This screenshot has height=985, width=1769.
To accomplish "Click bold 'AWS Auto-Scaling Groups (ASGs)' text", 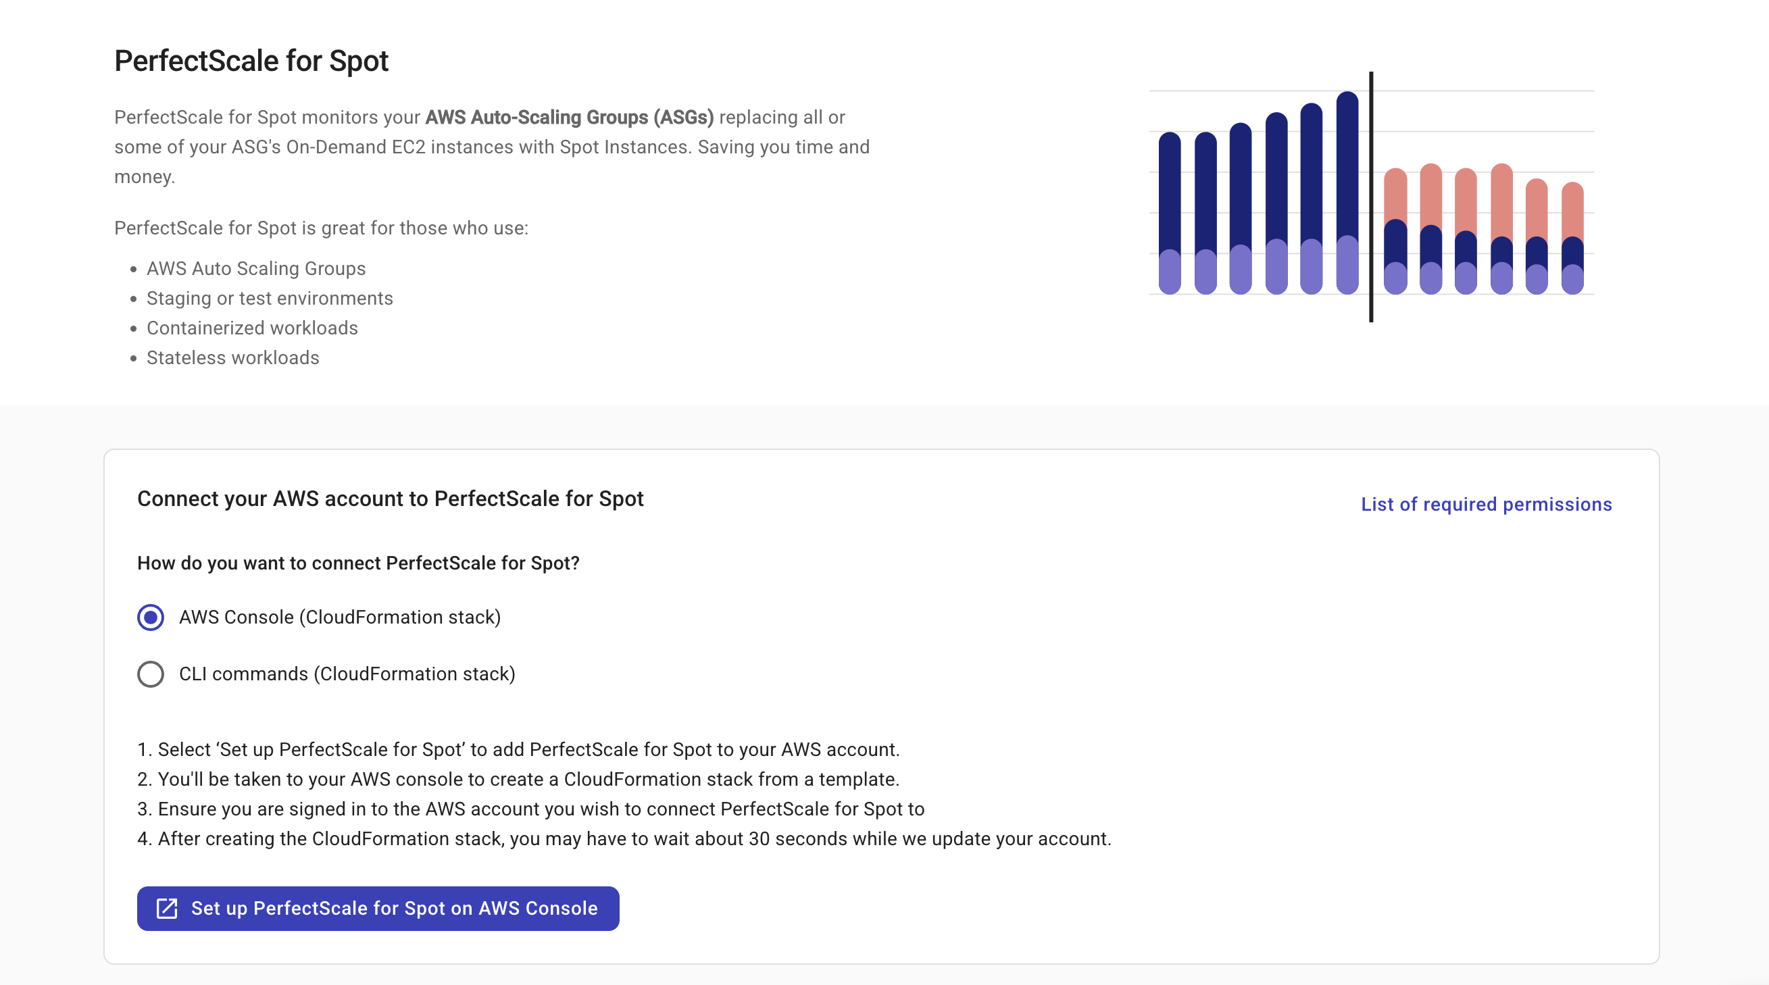I will [x=570, y=118].
